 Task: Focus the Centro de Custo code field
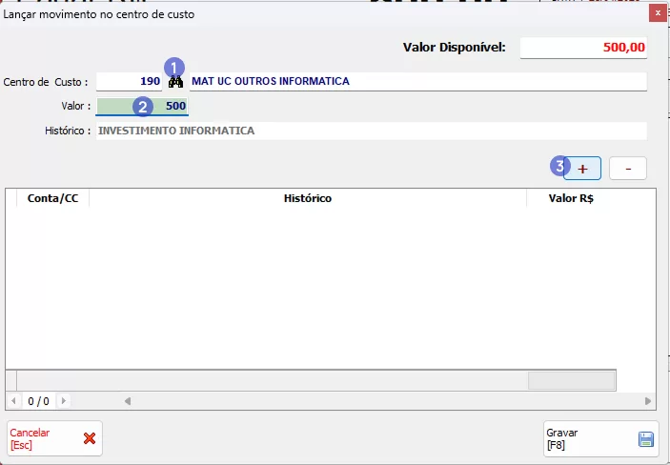click(129, 82)
